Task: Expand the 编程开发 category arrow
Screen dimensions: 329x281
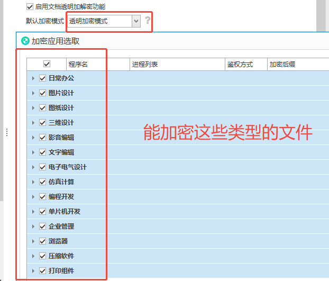Action: (33, 197)
